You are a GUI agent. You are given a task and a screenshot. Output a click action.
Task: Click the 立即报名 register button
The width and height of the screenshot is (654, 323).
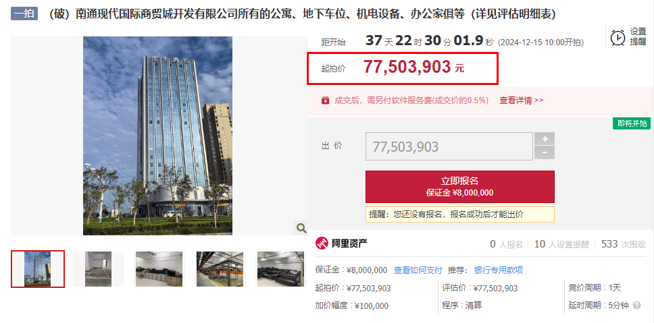point(460,187)
